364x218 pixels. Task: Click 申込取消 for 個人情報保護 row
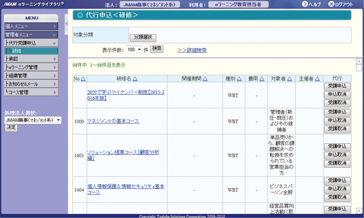(337, 189)
